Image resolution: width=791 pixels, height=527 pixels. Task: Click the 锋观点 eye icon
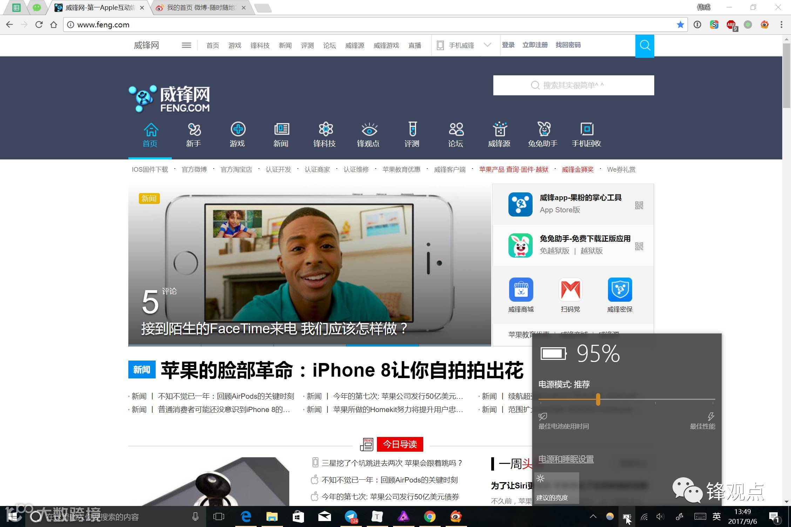click(x=369, y=129)
